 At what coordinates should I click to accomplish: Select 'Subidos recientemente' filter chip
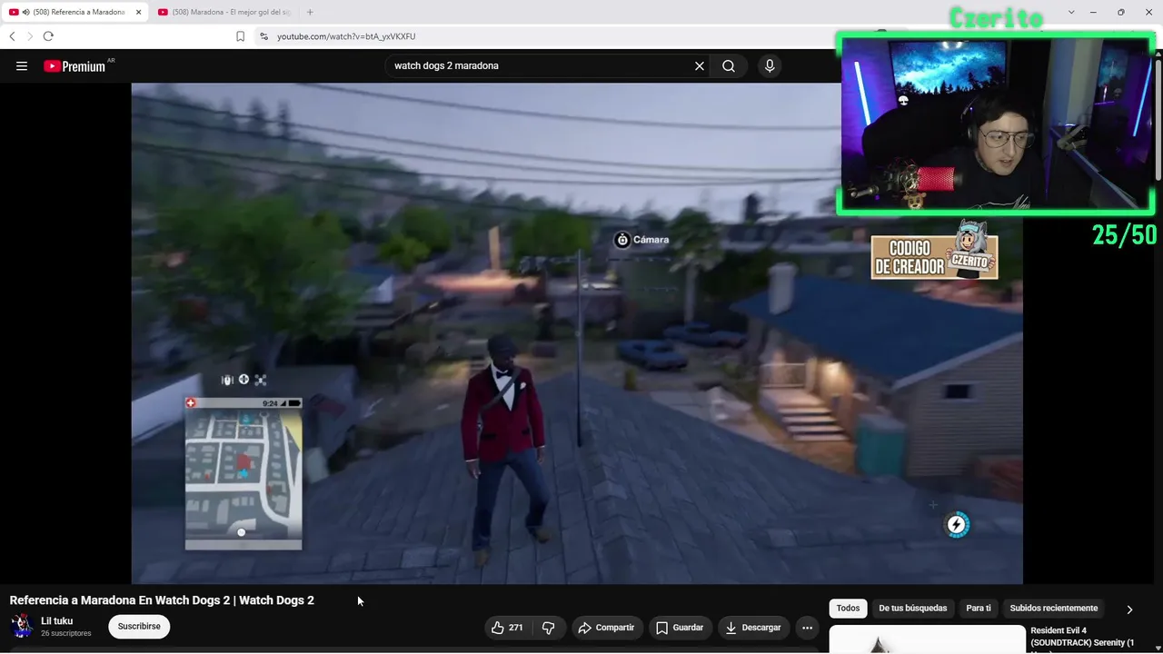click(x=1054, y=609)
